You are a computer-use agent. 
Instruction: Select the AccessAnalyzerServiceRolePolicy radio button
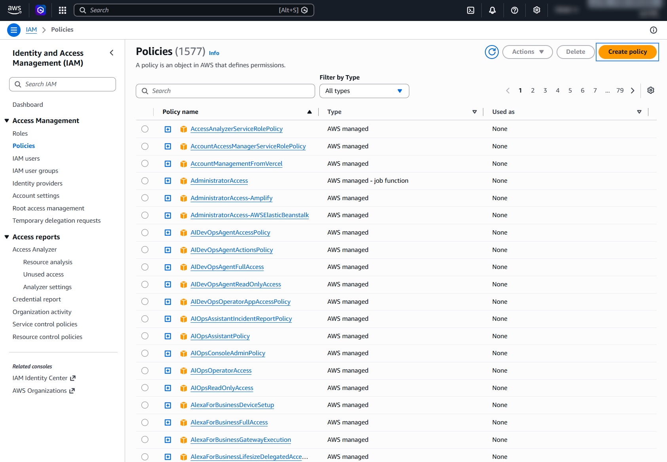145,129
